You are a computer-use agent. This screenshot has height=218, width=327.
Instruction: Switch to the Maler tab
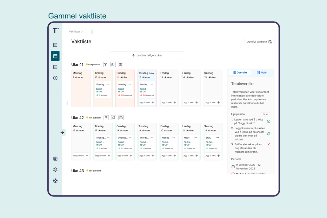click(x=262, y=73)
